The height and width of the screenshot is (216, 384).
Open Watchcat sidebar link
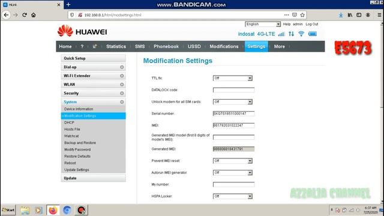tap(71, 136)
